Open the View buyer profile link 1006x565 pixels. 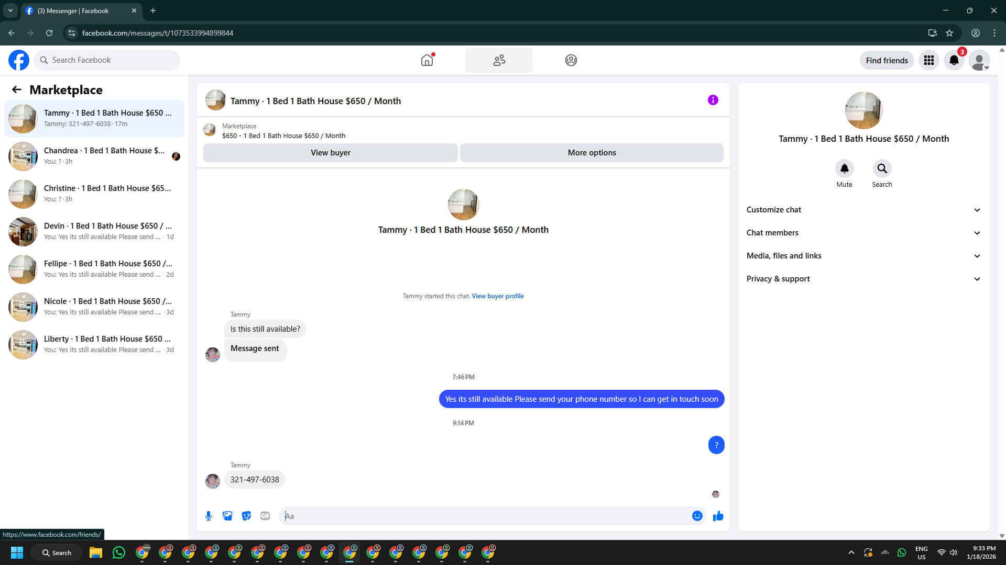point(497,296)
